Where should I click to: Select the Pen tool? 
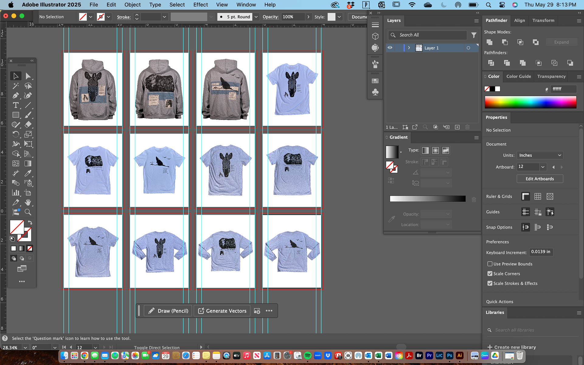coord(16,96)
